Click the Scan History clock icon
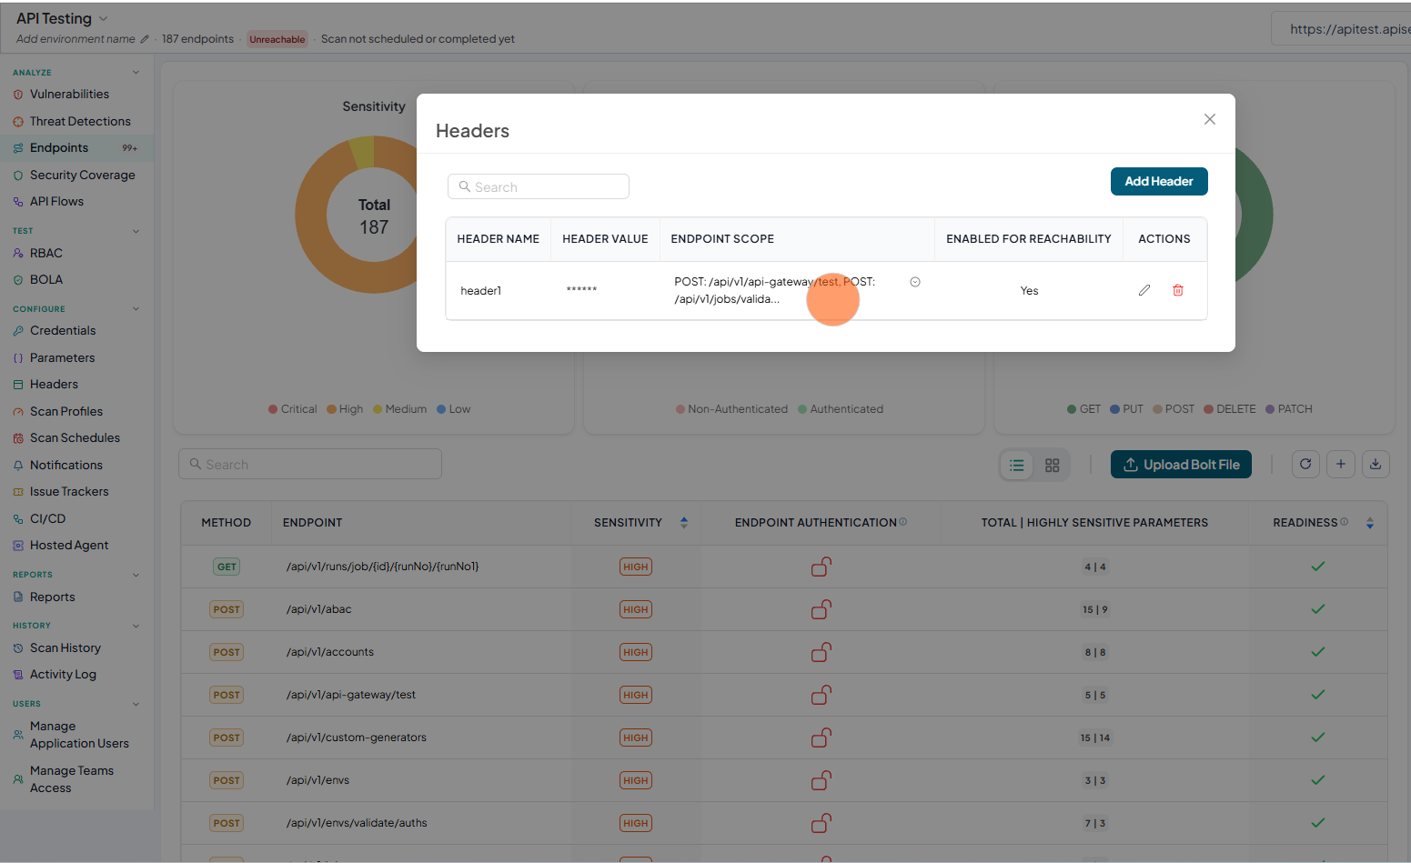Image resolution: width=1411 pixels, height=863 pixels. (x=18, y=648)
